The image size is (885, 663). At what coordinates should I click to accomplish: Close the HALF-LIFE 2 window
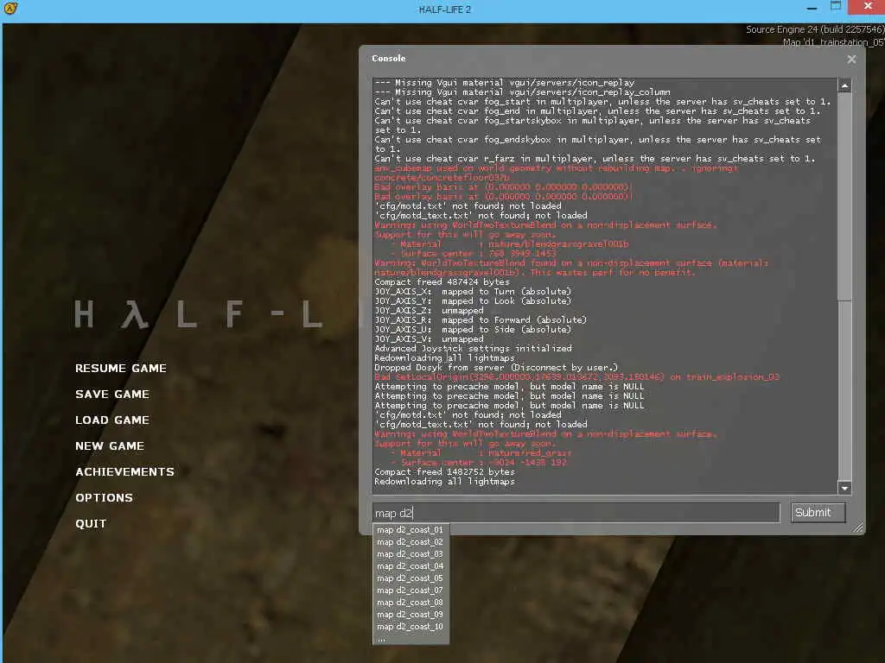[x=868, y=6]
